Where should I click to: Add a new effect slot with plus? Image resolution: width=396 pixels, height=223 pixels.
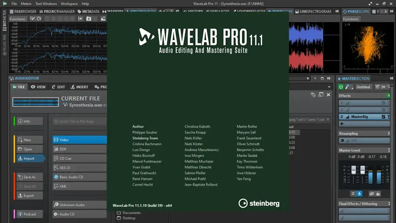pos(342,124)
